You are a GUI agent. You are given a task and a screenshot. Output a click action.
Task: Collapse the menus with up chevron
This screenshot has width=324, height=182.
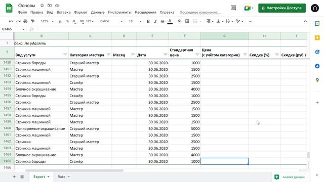305,21
